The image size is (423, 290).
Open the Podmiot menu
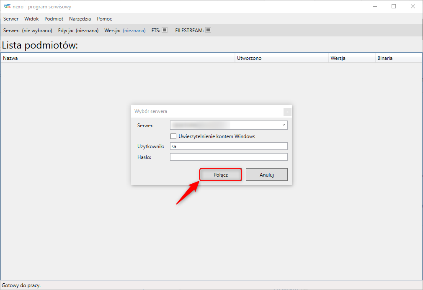click(x=54, y=18)
